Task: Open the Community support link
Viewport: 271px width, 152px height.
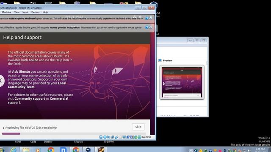Action: coord(30,98)
